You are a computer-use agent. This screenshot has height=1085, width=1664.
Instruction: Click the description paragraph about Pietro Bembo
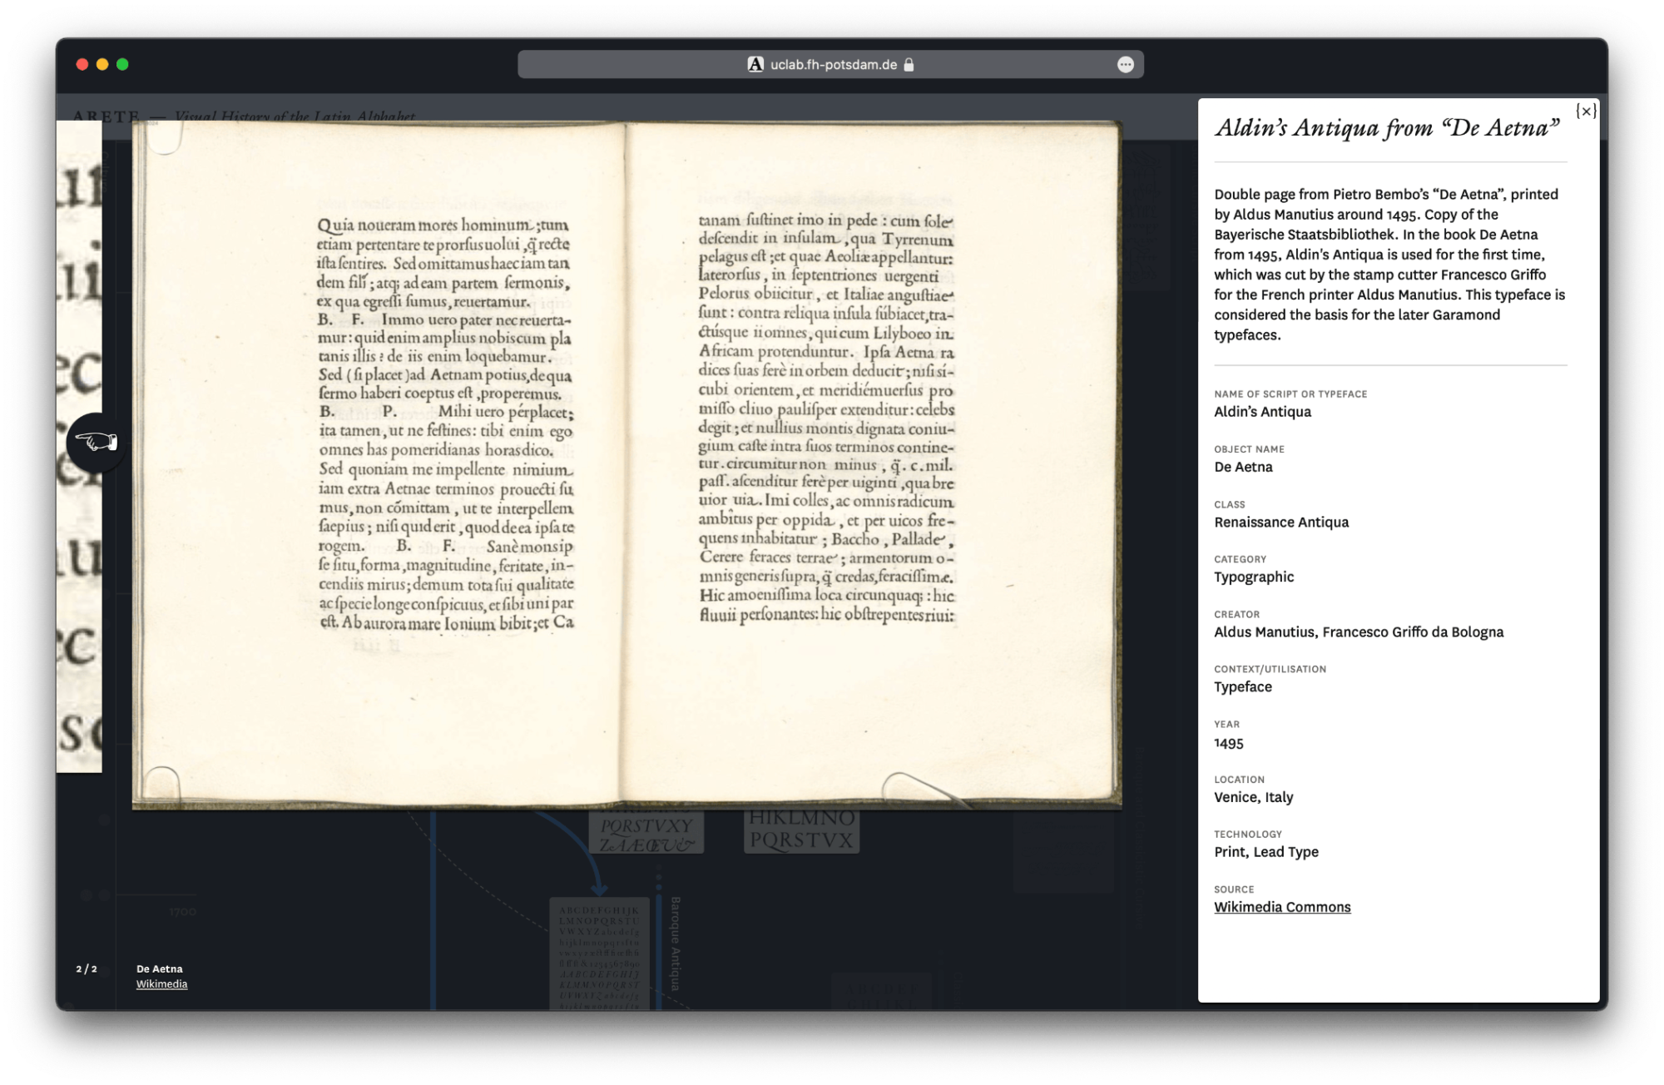tap(1389, 265)
